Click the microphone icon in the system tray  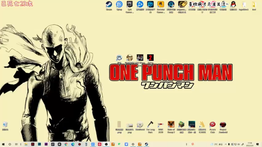229,144
